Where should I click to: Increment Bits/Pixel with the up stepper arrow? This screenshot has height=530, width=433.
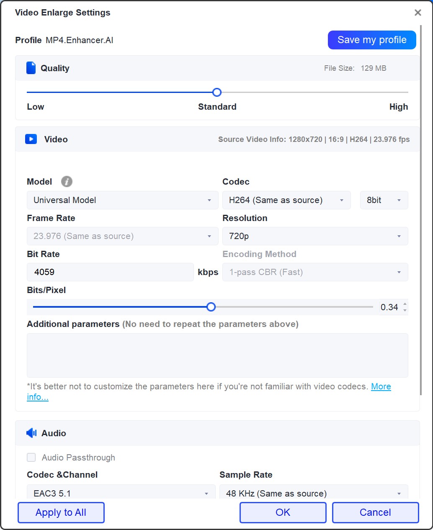point(405,304)
